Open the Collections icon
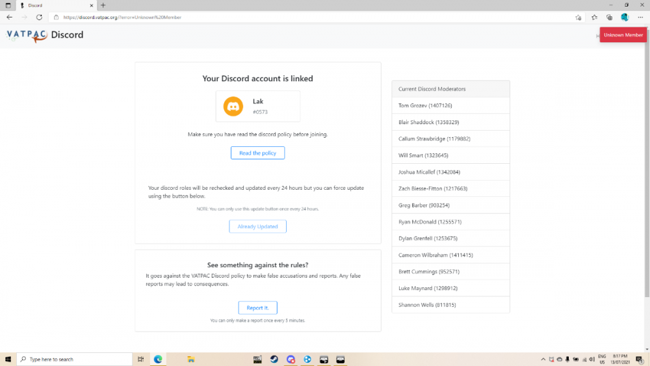The height and width of the screenshot is (366, 650). (610, 18)
